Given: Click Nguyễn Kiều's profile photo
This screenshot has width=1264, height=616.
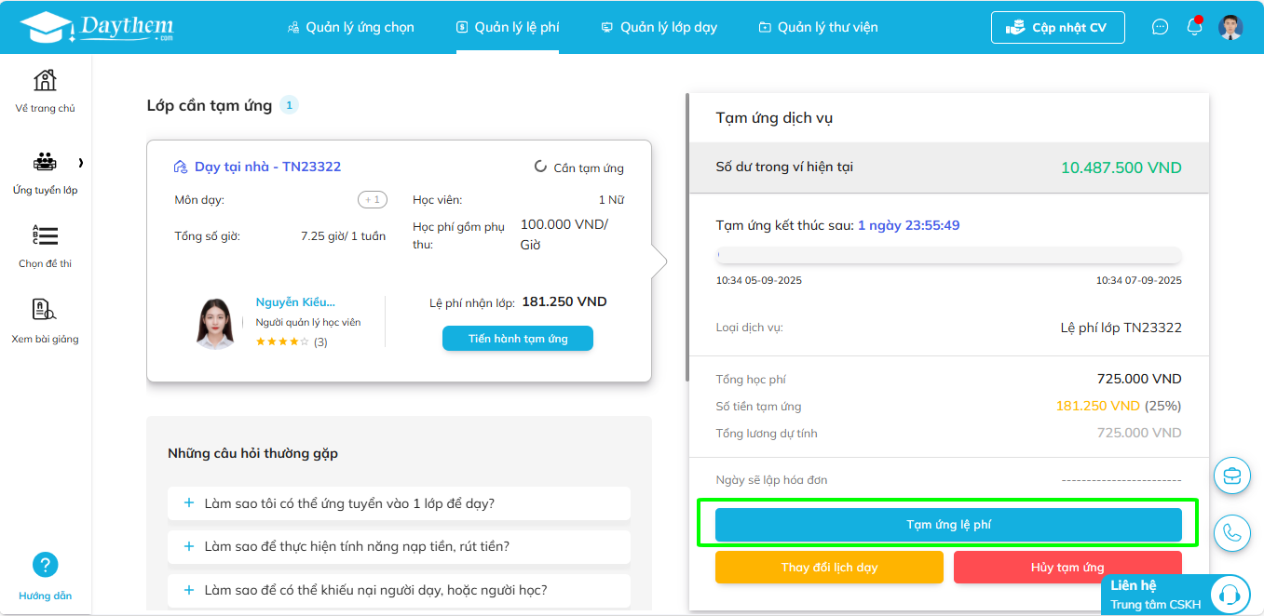Looking at the screenshot, I should (x=215, y=323).
